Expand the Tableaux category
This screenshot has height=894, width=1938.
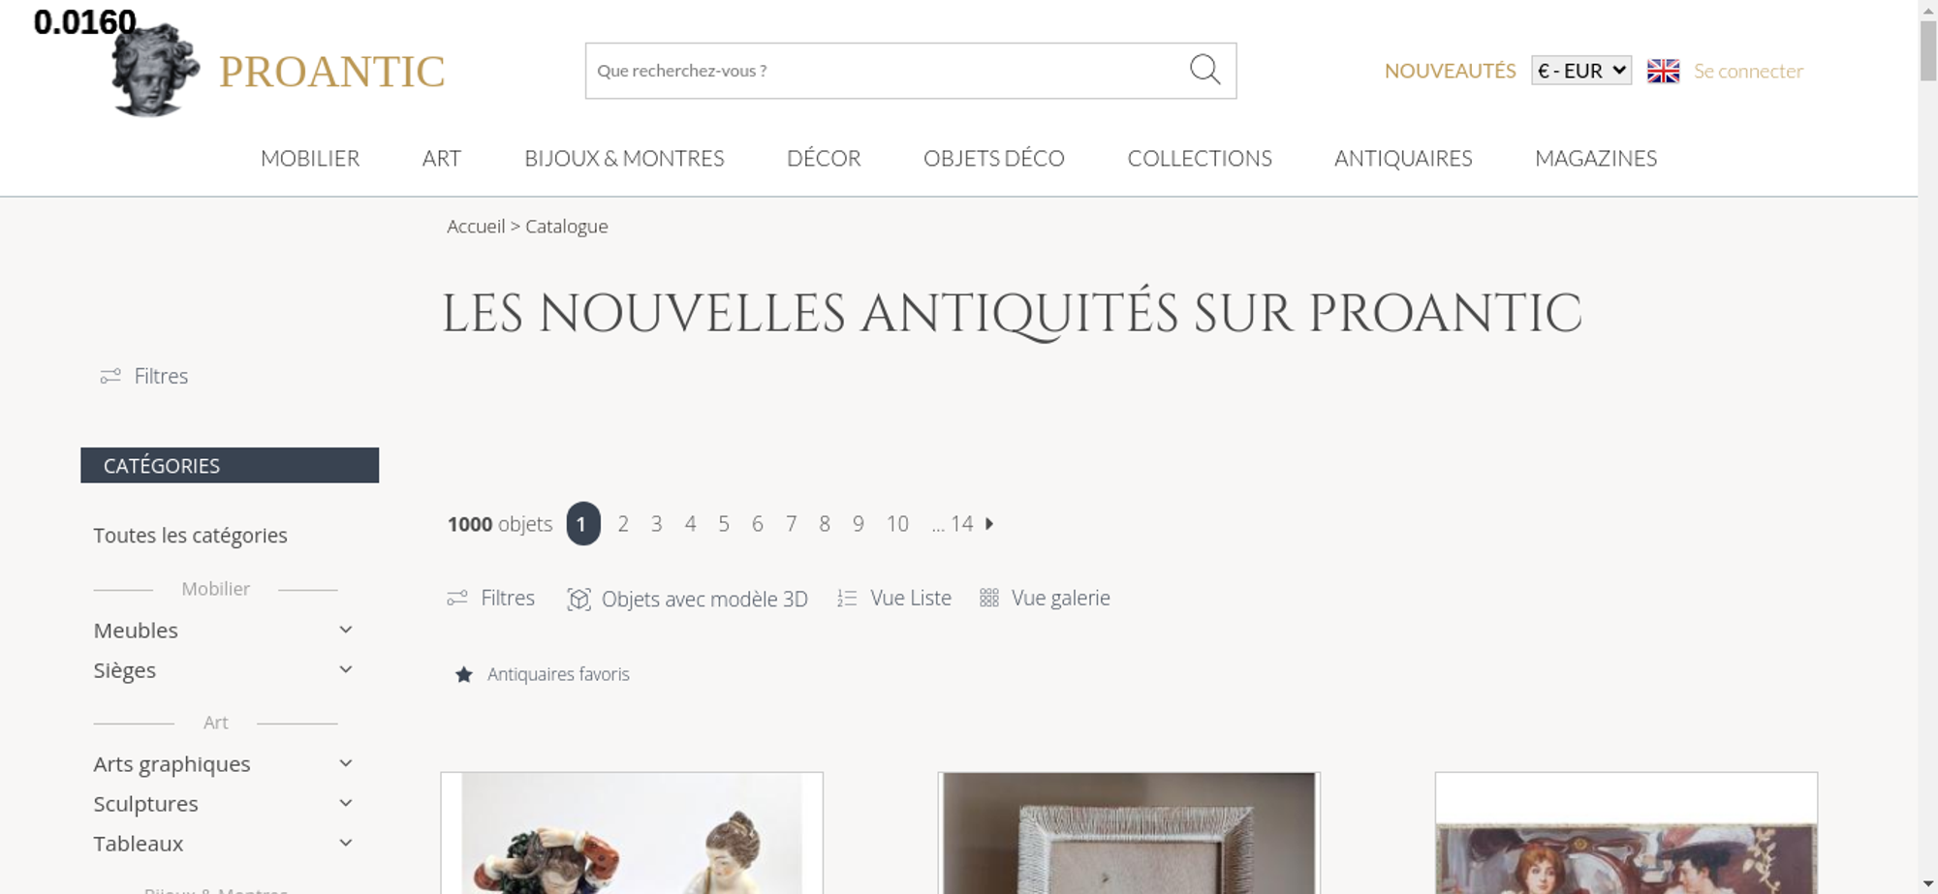(346, 843)
